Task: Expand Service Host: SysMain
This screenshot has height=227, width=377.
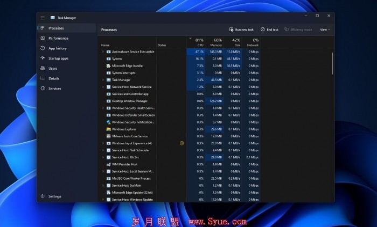Action: (103, 186)
